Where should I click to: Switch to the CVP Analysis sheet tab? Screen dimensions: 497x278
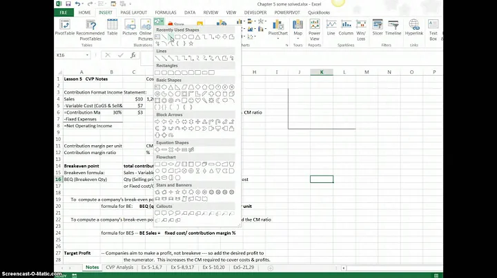point(119,267)
